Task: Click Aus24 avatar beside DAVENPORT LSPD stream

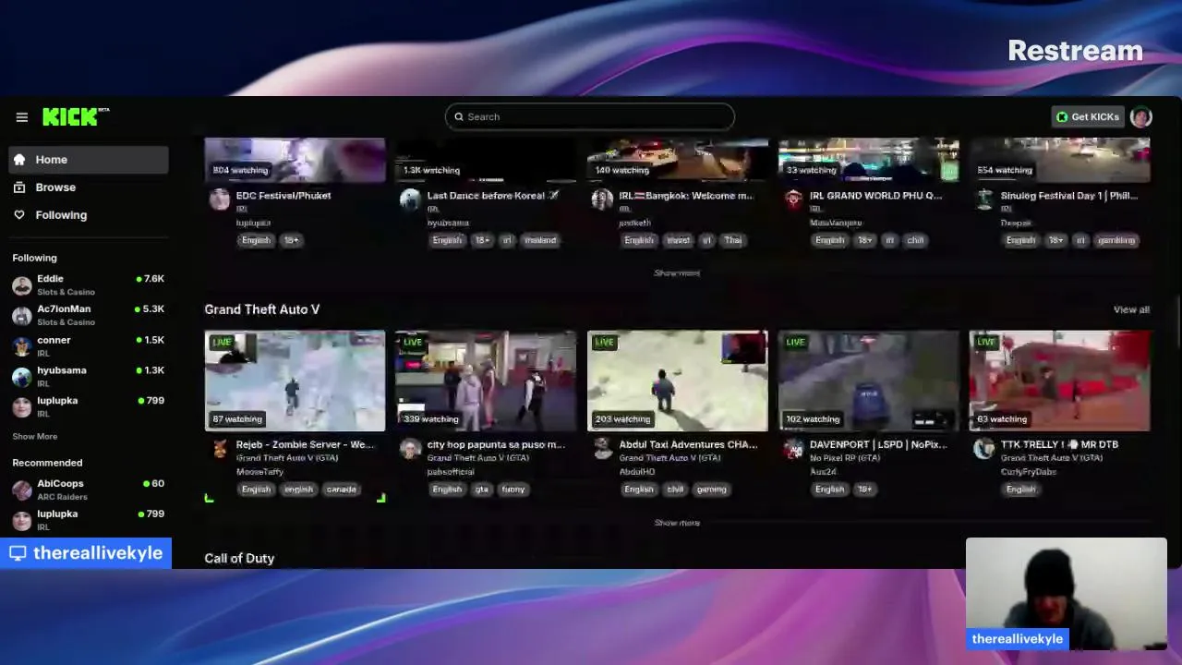Action: point(793,449)
